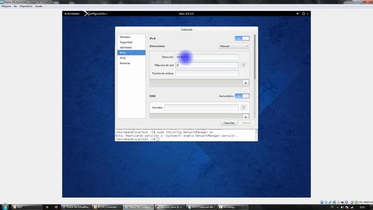Open the GNOME volume icon in top bar
This screenshot has height=210, width=373.
(298, 14)
